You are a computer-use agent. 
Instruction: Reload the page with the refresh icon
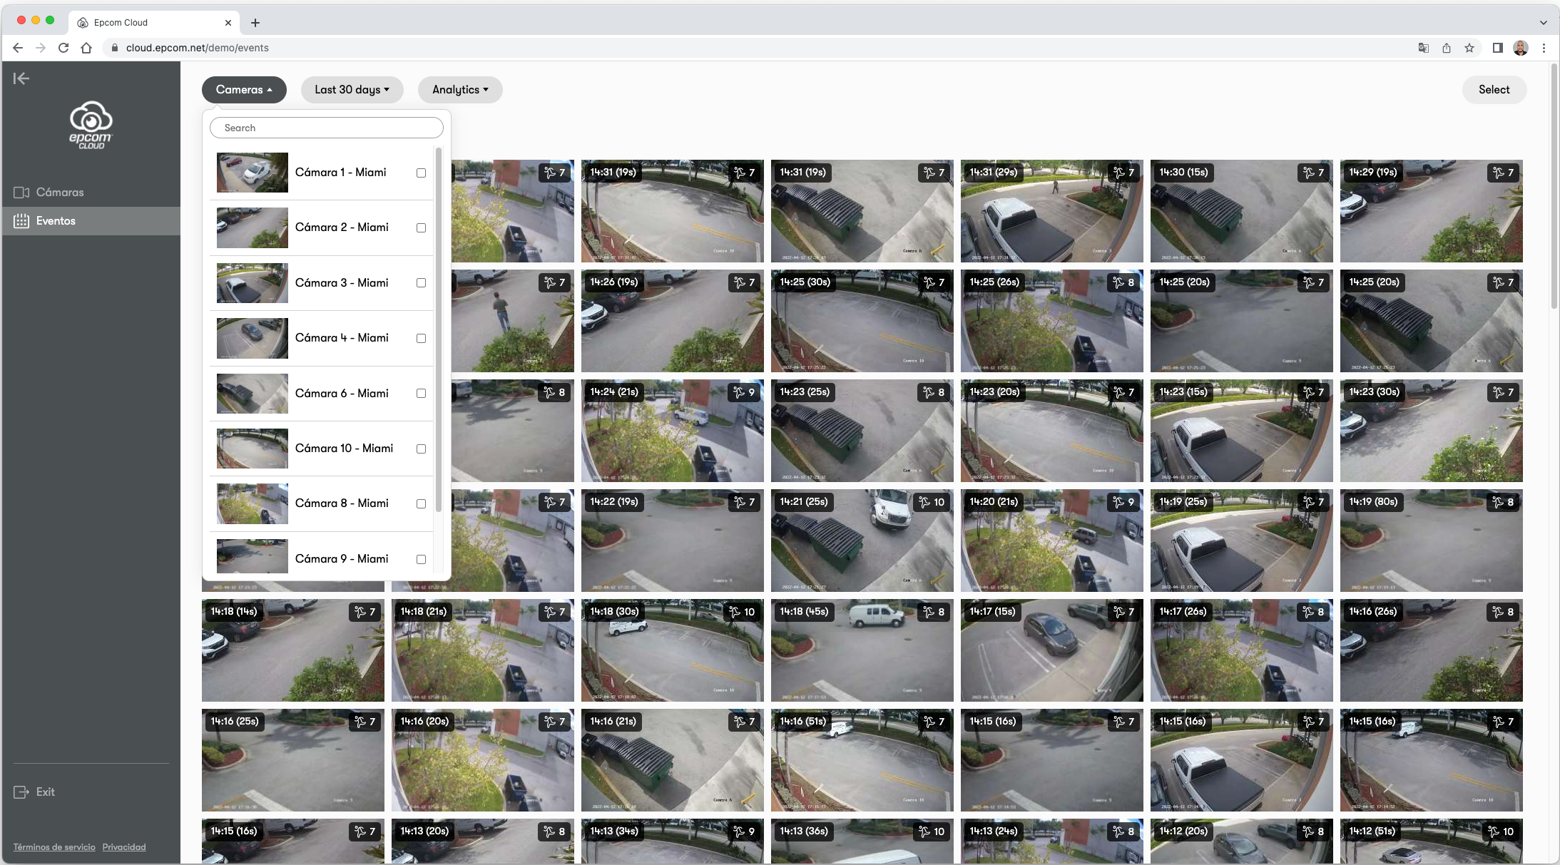[63, 48]
